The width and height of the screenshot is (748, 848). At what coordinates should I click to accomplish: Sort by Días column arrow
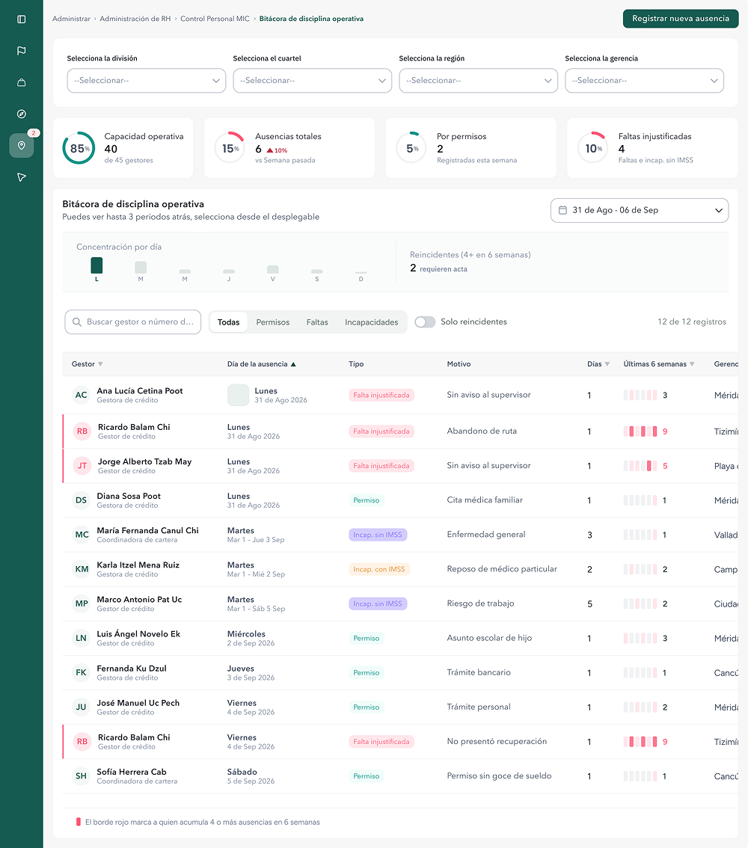point(607,364)
